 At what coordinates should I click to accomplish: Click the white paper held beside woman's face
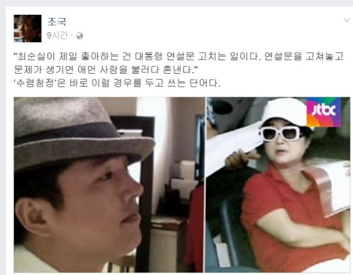click(234, 149)
